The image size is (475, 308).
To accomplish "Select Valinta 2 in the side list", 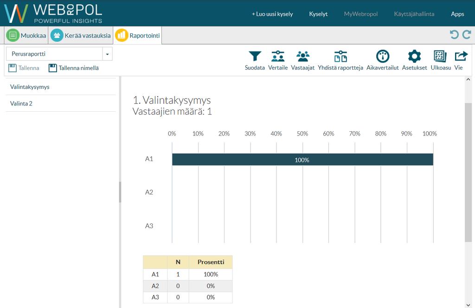I will [x=61, y=103].
